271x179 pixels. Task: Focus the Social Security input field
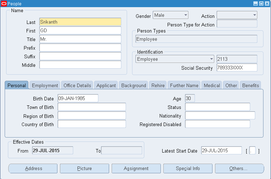[237, 68]
